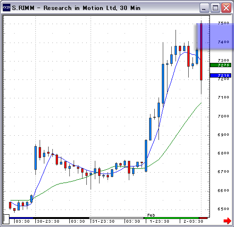
Task: Click the 1-23:30 time axis label
Action: point(159,221)
